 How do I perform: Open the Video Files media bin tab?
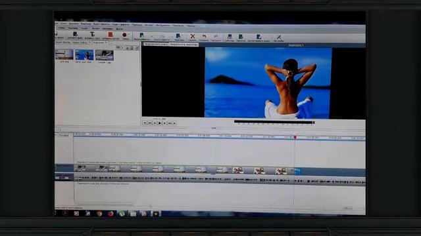click(x=63, y=42)
